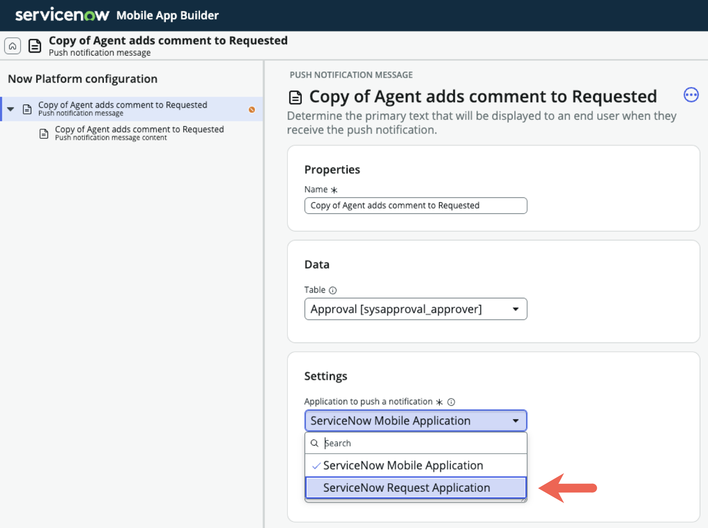708x528 pixels.
Task: Select ServiceNow Request Application option
Action: point(416,488)
